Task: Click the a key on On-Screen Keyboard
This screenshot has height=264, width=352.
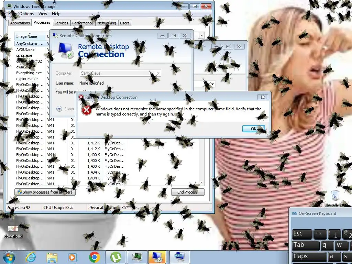Action: point(334,257)
